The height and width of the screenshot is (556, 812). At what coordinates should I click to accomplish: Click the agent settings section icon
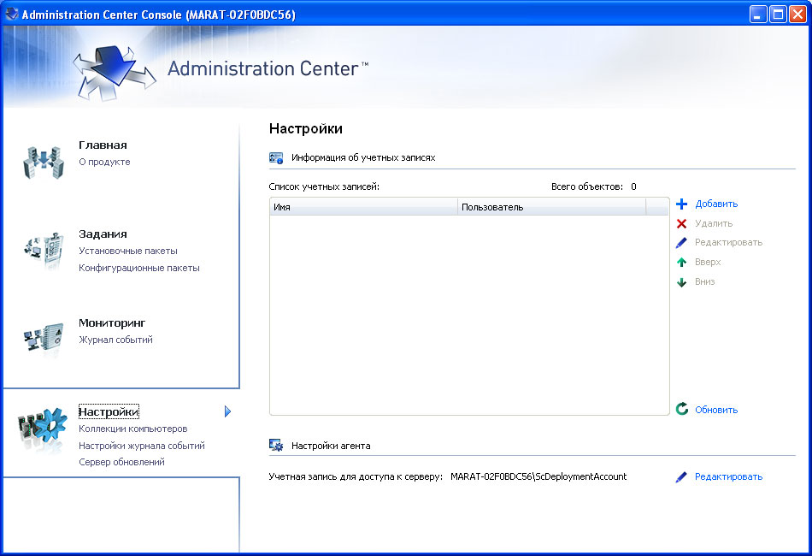pos(276,445)
